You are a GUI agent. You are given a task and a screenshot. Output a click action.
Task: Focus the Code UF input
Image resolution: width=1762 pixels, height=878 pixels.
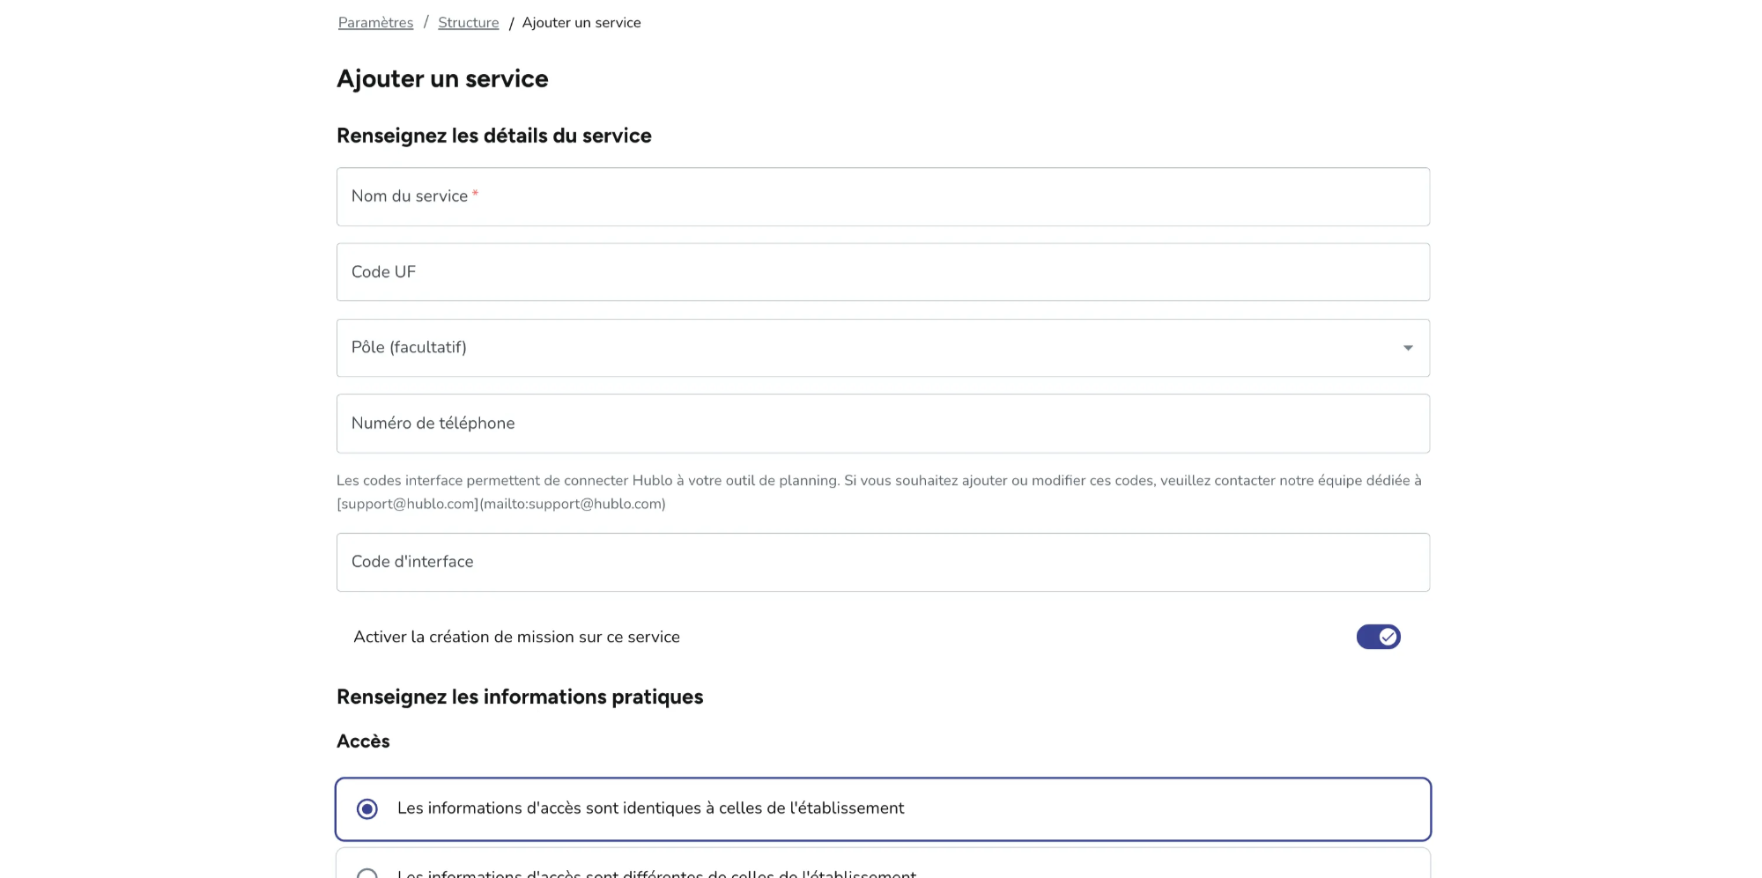click(881, 271)
